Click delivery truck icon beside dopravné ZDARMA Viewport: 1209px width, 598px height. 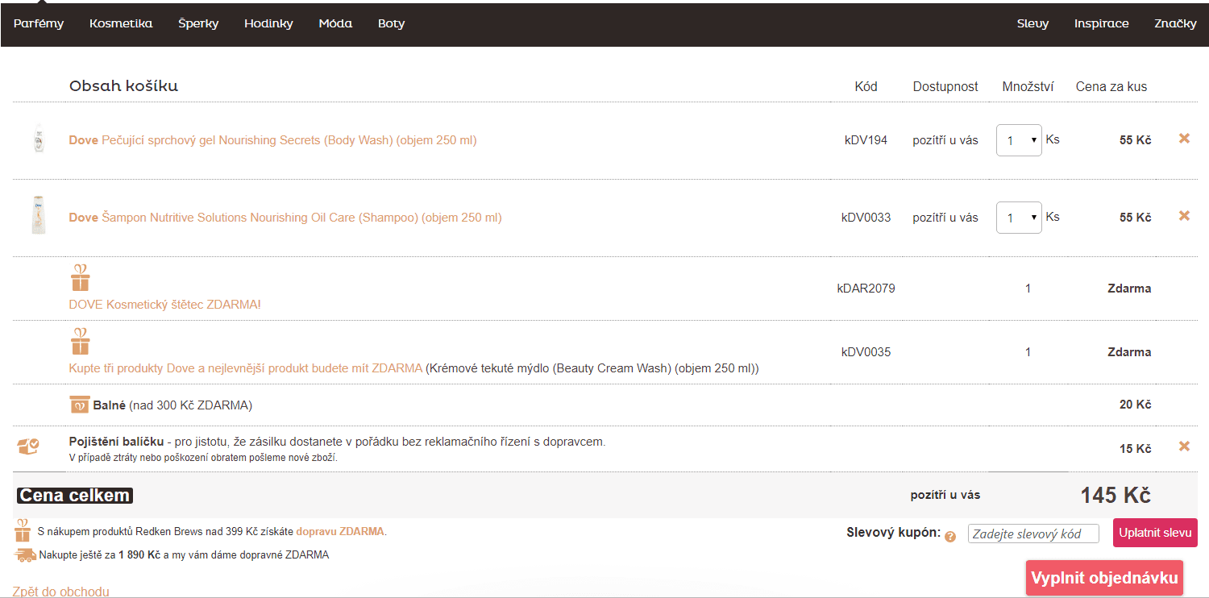point(25,554)
